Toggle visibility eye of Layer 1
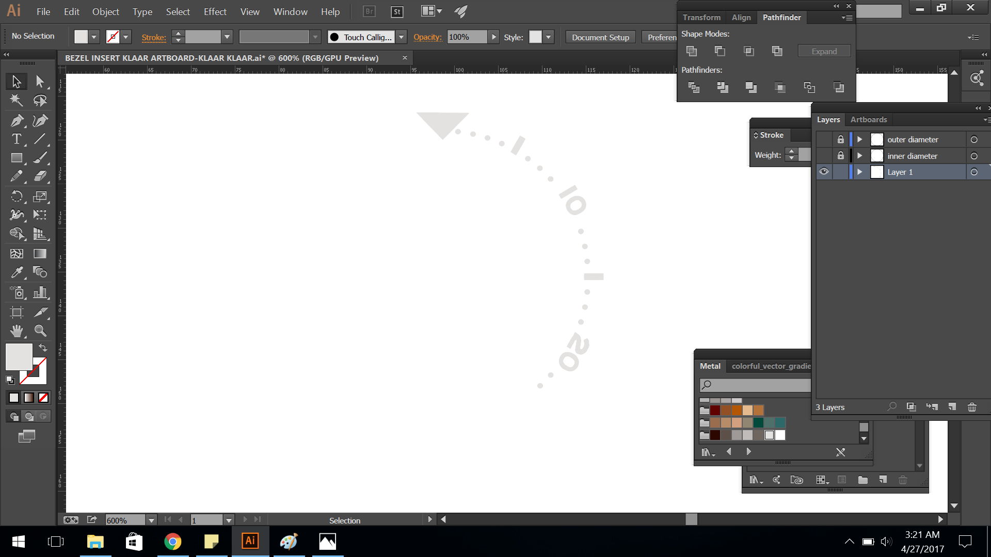Screen dimensions: 991x557 824,172
